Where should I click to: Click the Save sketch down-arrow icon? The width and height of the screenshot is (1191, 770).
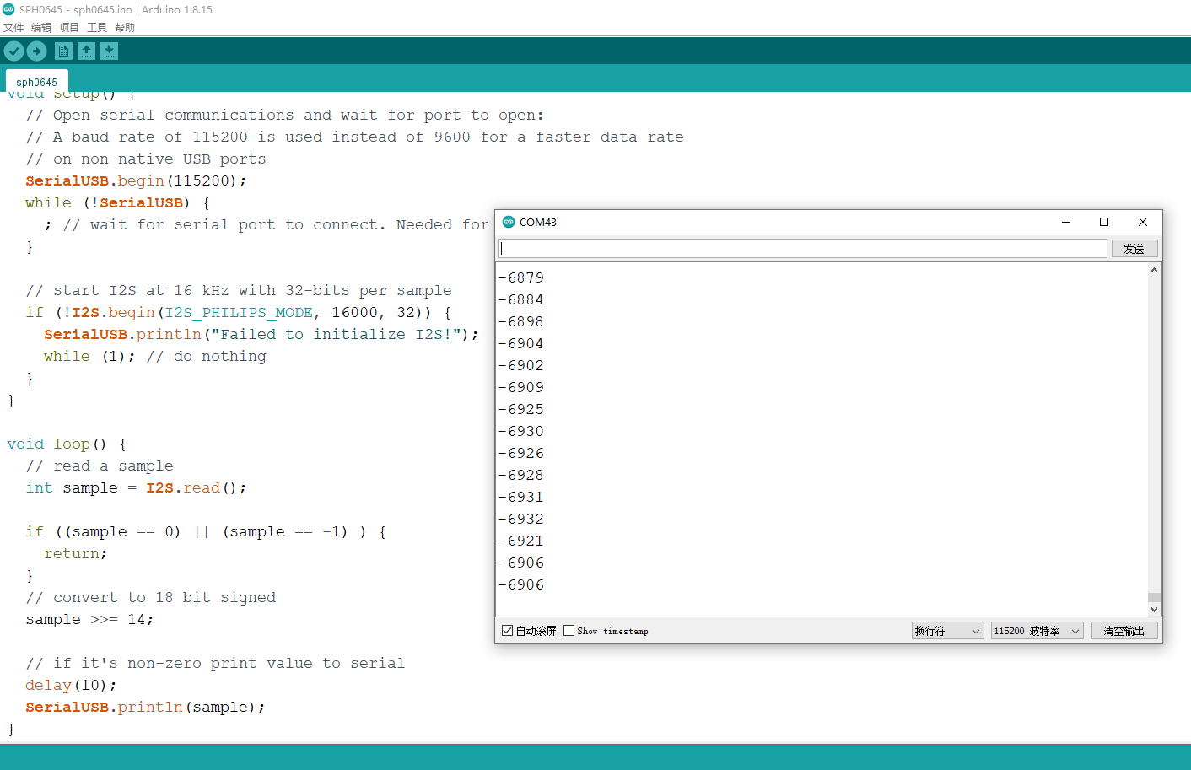[x=109, y=51]
